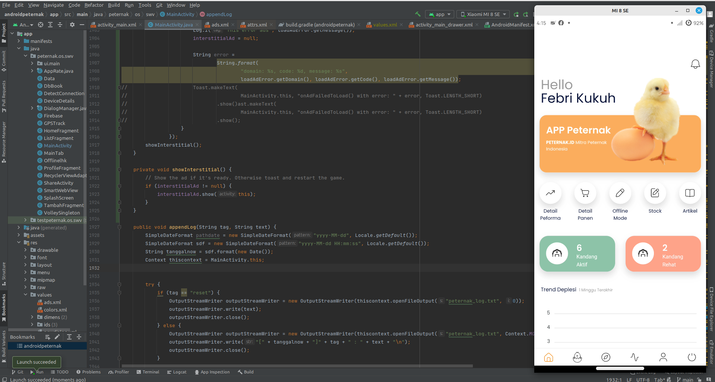
Task: Expand the dimens folder under values
Action: click(x=32, y=317)
